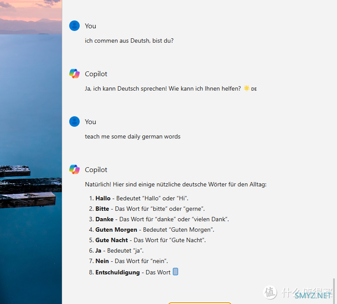Click the message 'teach me some daily german words'

point(133,136)
